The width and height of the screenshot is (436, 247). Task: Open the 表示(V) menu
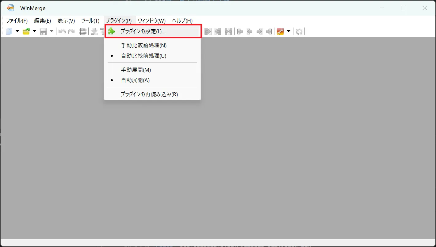coord(66,20)
